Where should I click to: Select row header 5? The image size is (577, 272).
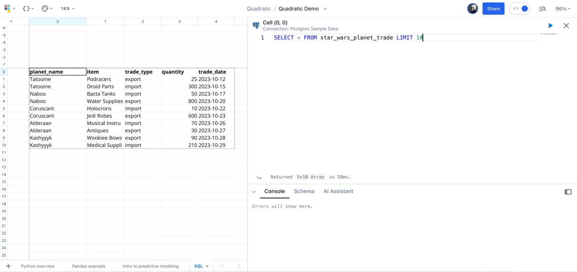(x=4, y=108)
